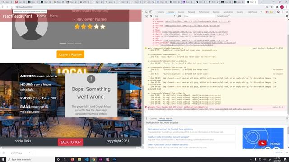Open File Explorer from the taskbar
The height and width of the screenshot is (162, 289).
click(79, 159)
